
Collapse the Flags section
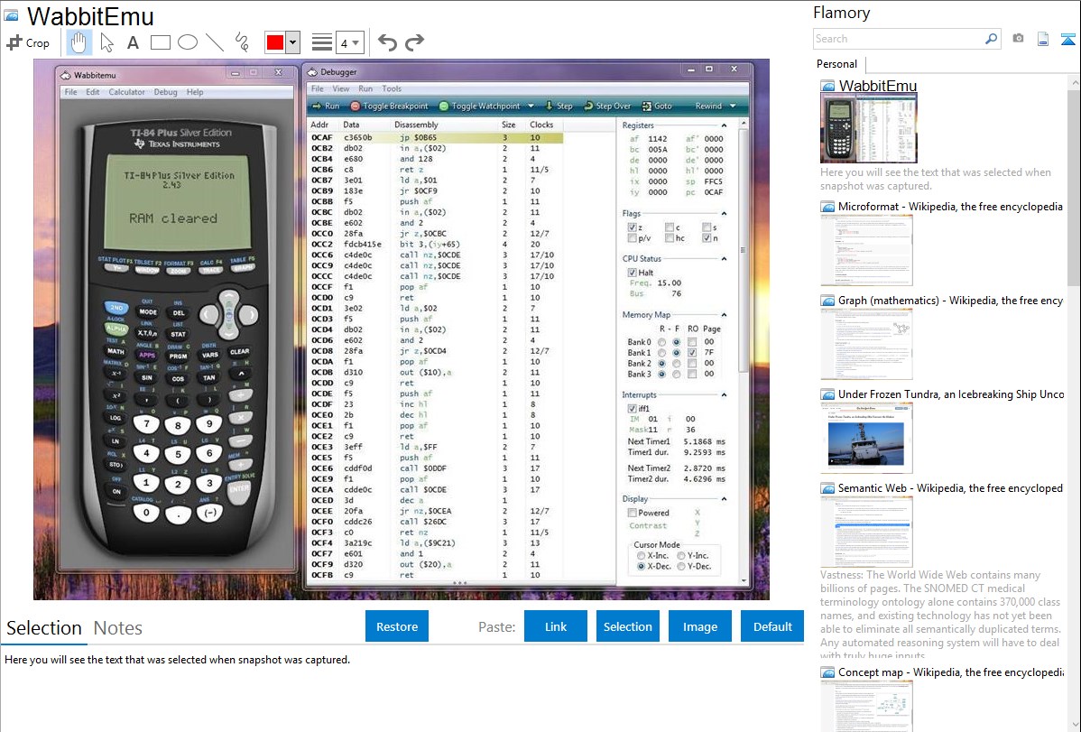(724, 214)
